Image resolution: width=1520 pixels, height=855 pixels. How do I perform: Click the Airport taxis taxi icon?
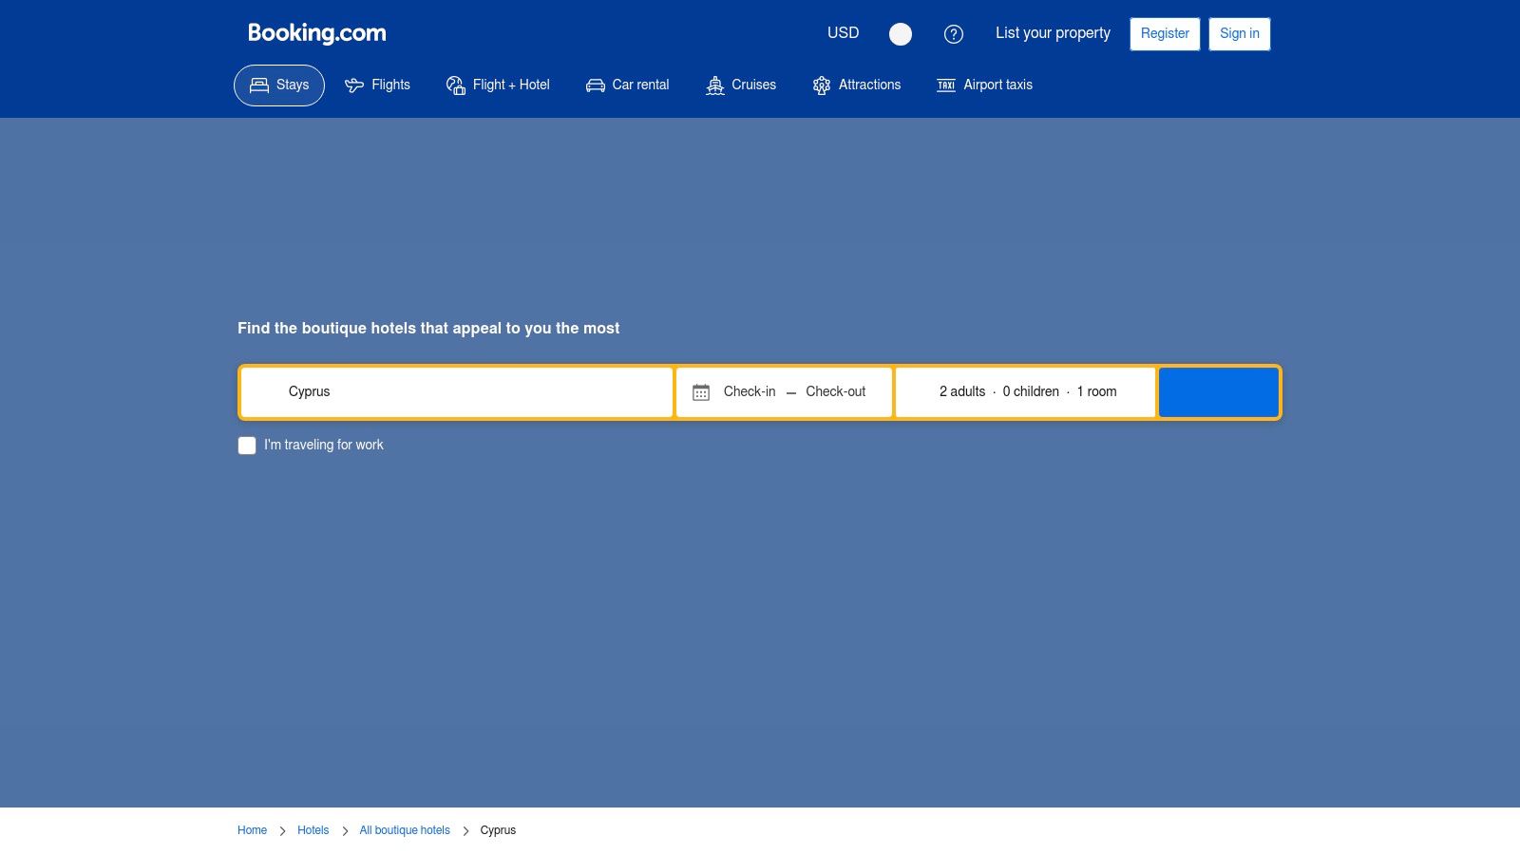945,85
